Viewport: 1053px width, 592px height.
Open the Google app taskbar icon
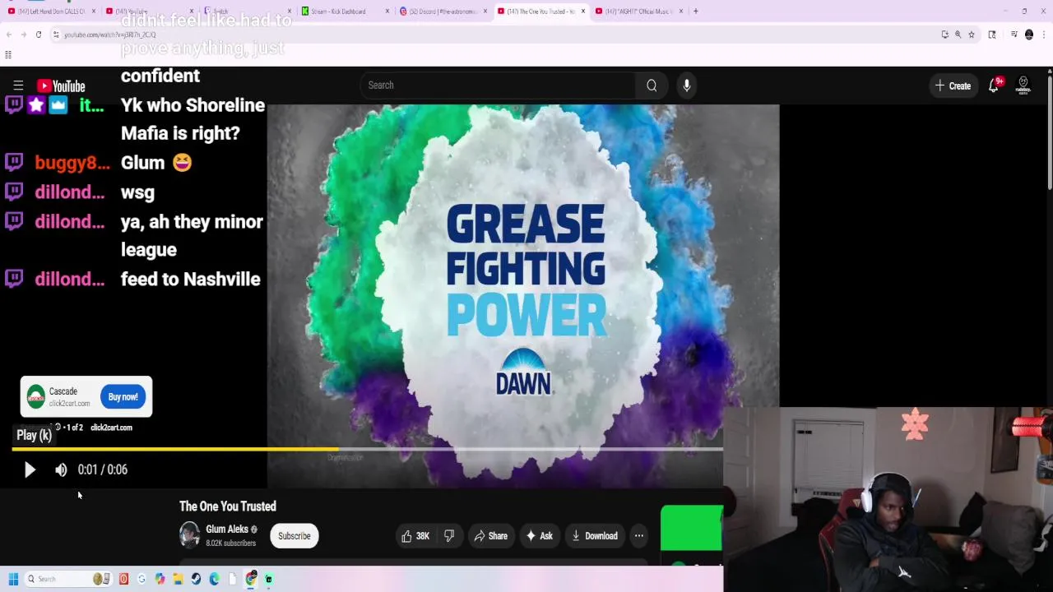pyautogui.click(x=141, y=579)
